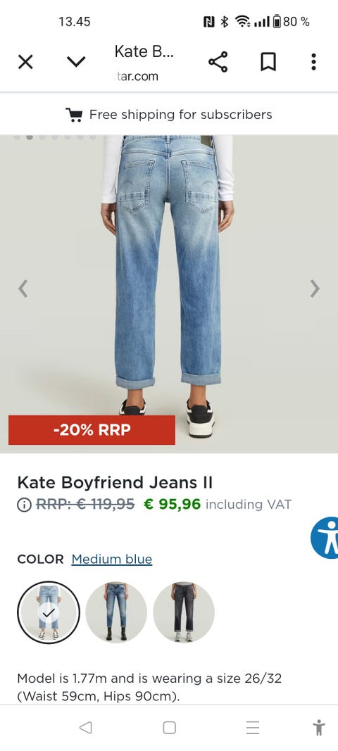Tap Android home navigation button
338x751 pixels.
point(169,728)
